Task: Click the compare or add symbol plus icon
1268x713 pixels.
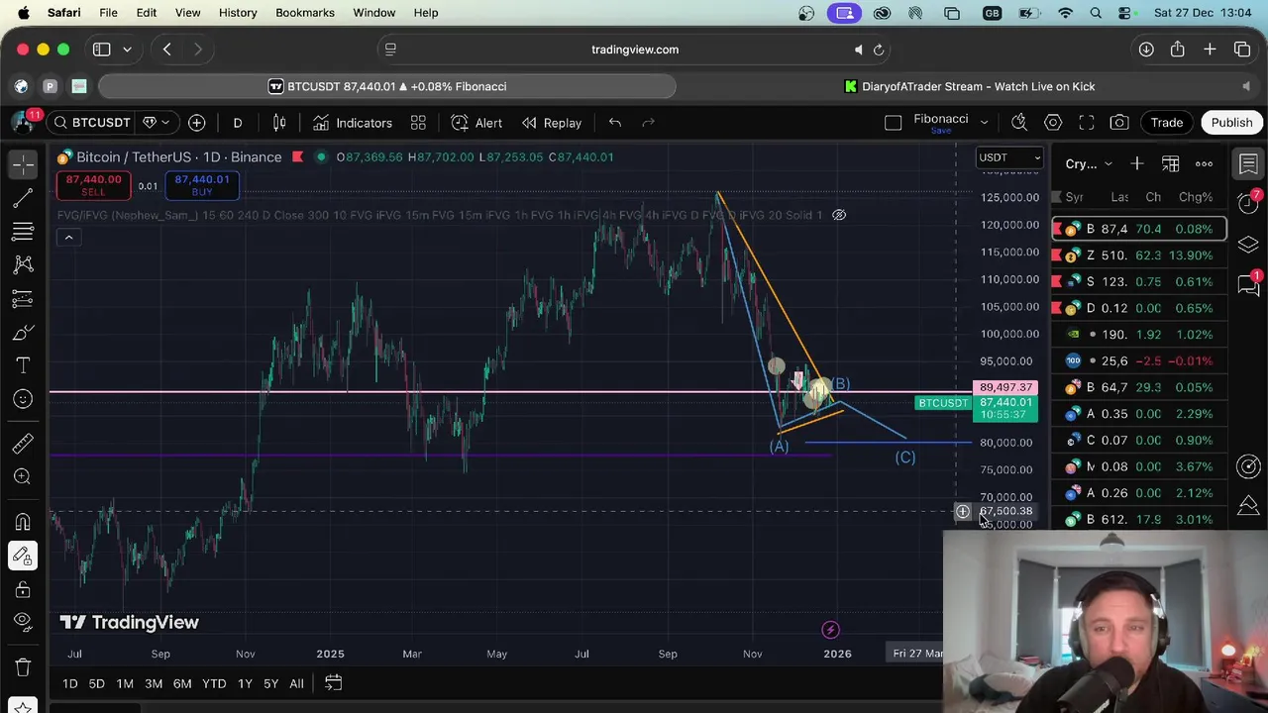Action: [x=197, y=123]
